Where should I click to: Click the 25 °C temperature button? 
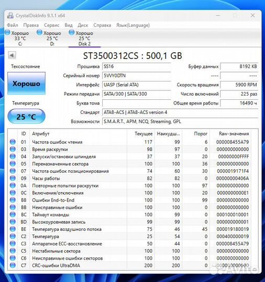(26, 116)
